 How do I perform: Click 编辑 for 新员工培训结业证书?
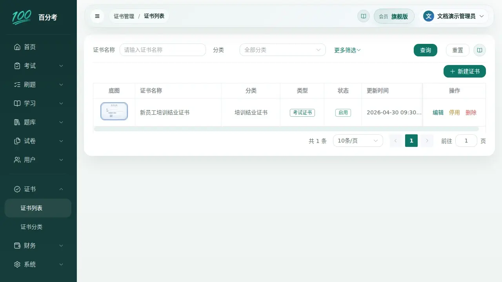click(x=438, y=112)
